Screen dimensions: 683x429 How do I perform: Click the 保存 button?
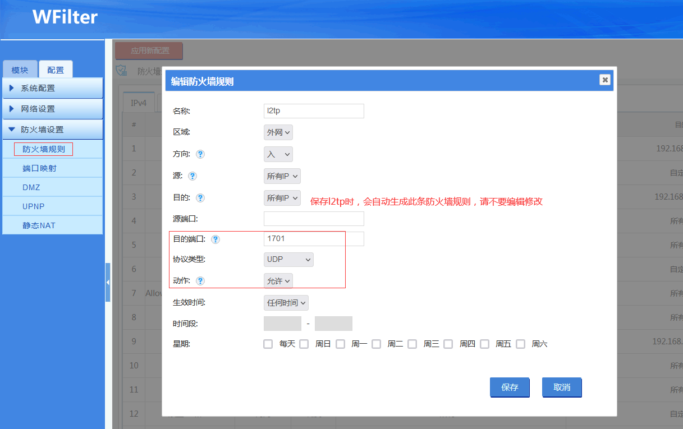pos(510,388)
